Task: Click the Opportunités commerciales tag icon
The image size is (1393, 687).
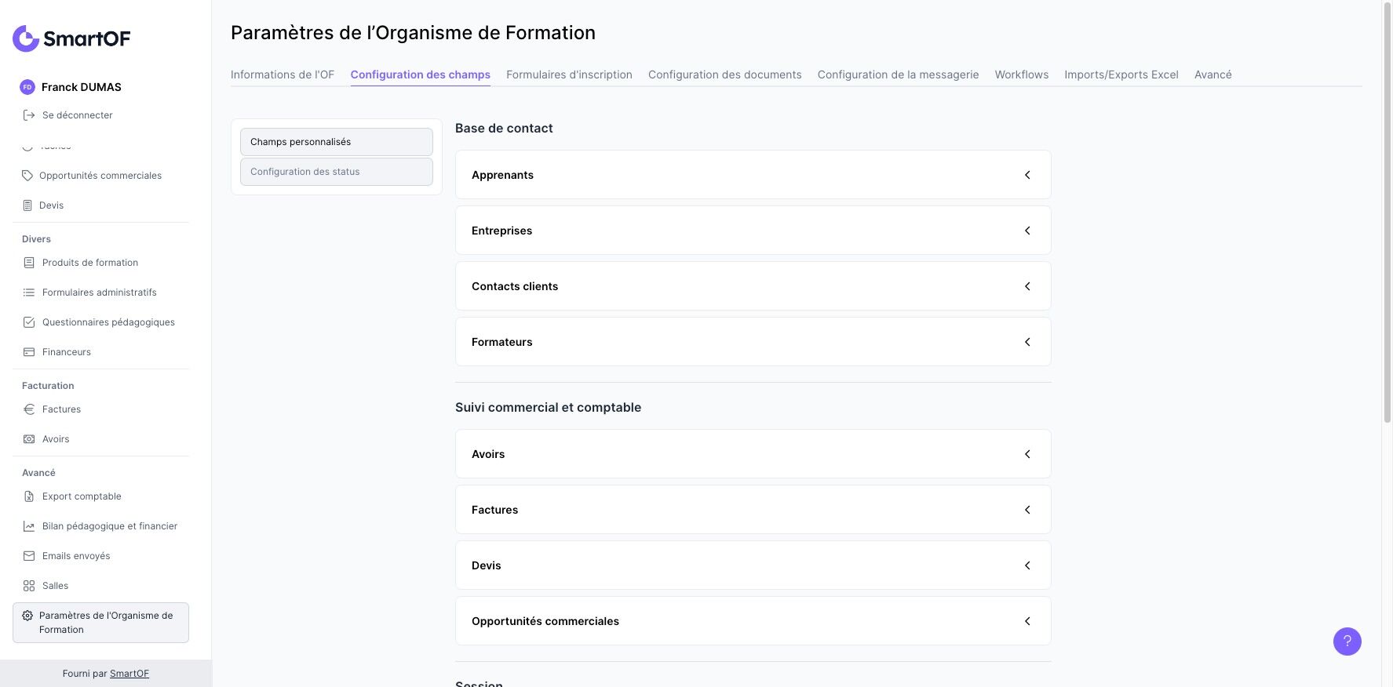Action: (x=27, y=176)
